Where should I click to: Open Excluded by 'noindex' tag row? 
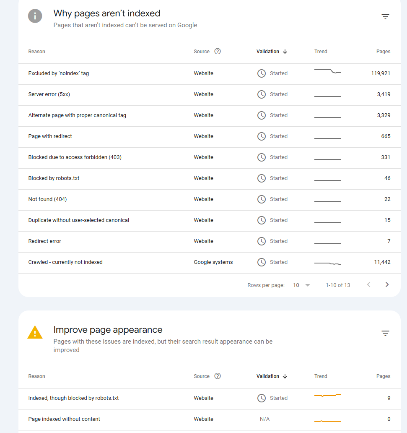59,73
